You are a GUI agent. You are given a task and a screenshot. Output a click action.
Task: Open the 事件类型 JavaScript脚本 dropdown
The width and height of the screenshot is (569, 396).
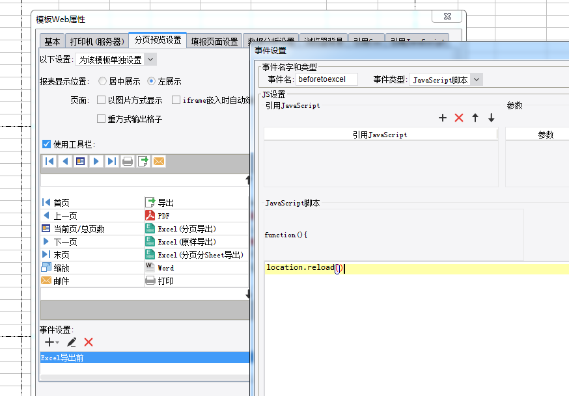477,80
